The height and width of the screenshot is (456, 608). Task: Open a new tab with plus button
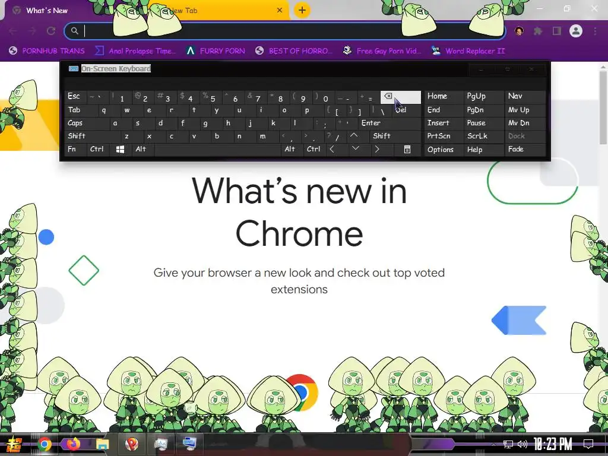pyautogui.click(x=302, y=10)
